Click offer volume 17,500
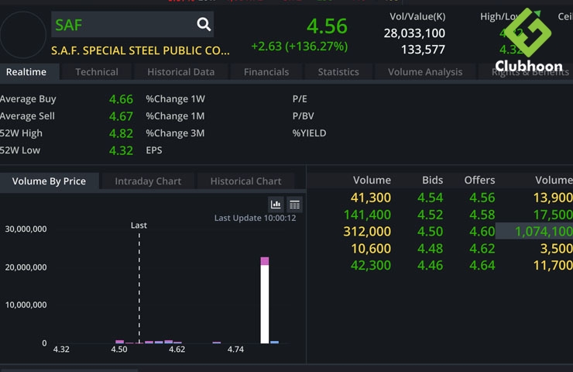This screenshot has height=372, width=573. 553,215
